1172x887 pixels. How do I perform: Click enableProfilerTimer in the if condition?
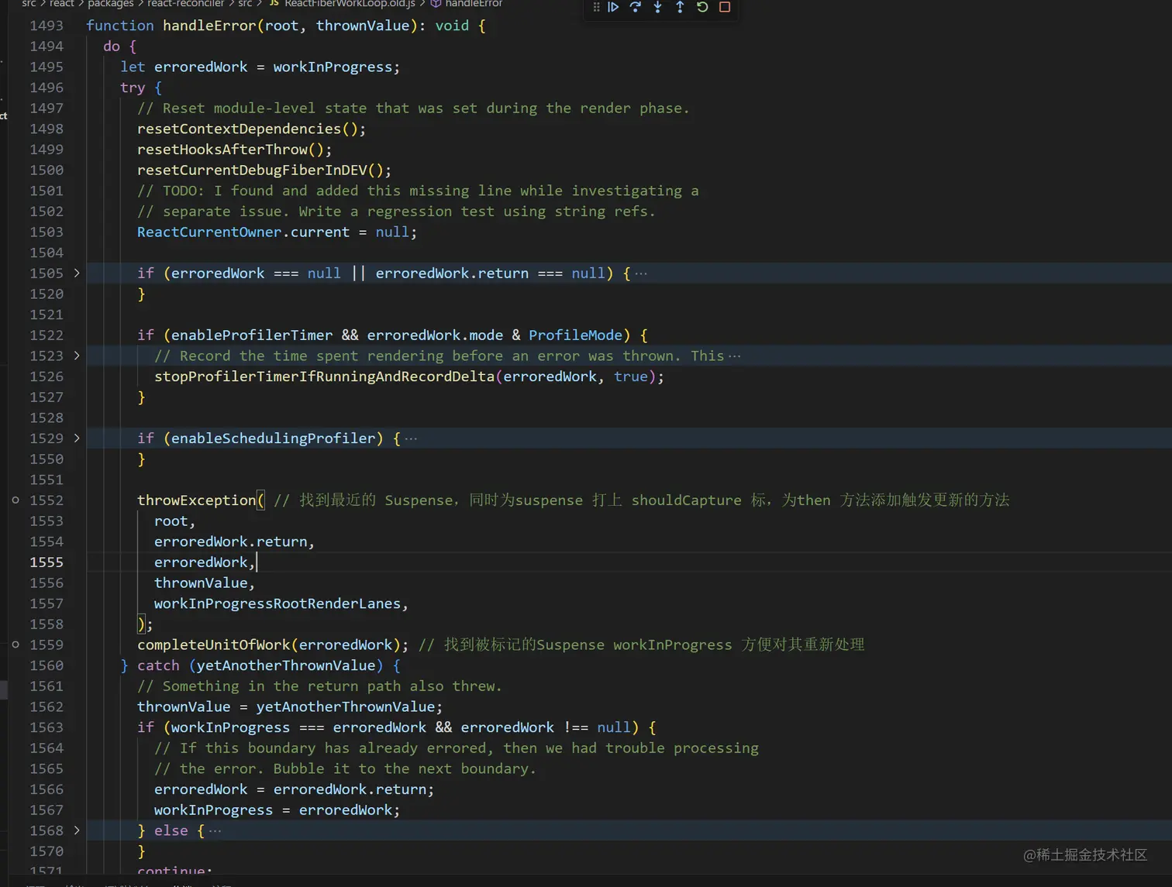(252, 335)
